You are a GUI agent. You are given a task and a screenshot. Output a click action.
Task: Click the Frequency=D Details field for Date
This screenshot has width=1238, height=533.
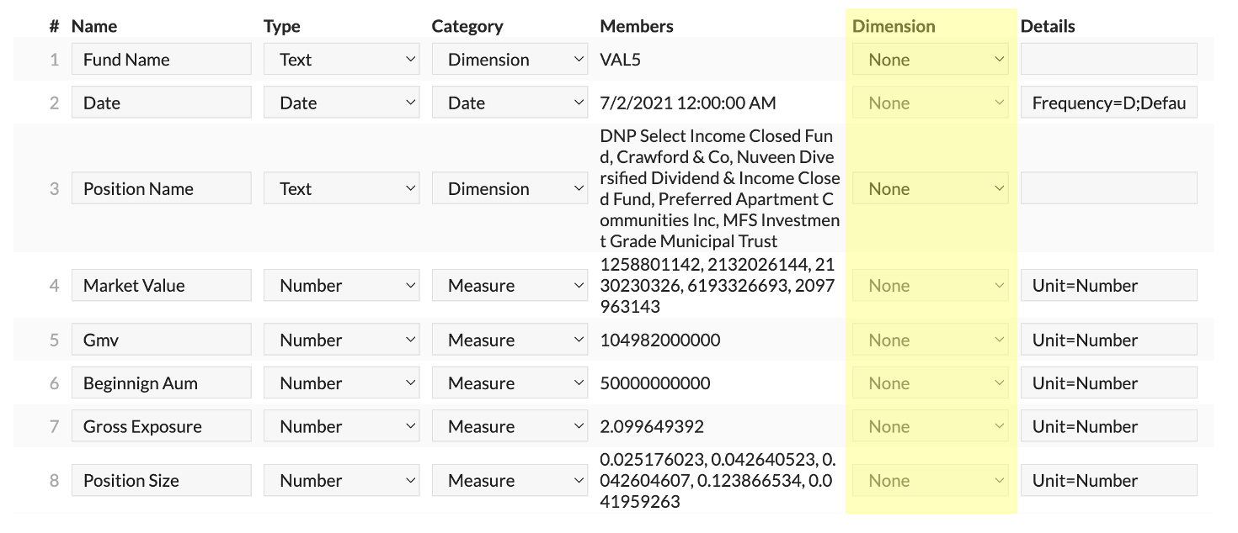click(x=1109, y=103)
